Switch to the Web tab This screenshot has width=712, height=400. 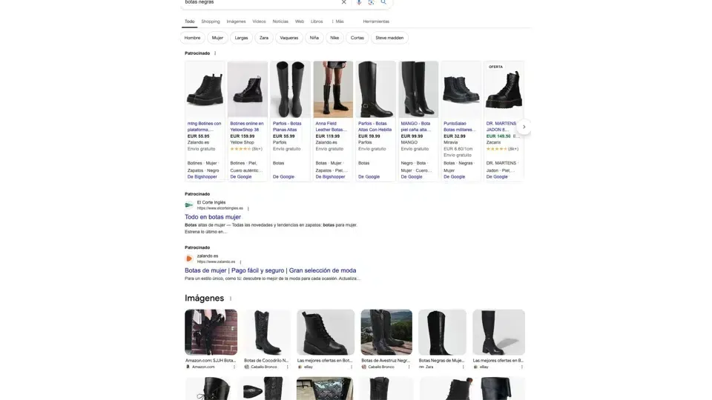pos(299,21)
